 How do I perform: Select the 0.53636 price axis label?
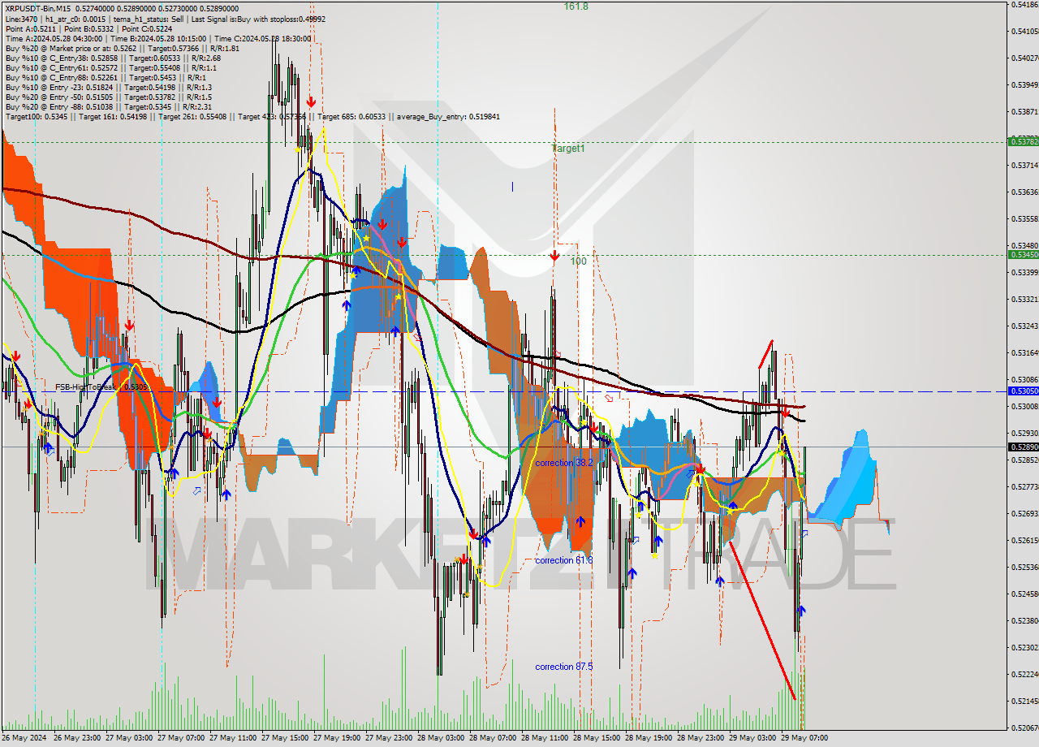pos(1025,192)
